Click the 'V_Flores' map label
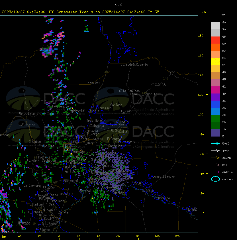 click(x=43, y=230)
